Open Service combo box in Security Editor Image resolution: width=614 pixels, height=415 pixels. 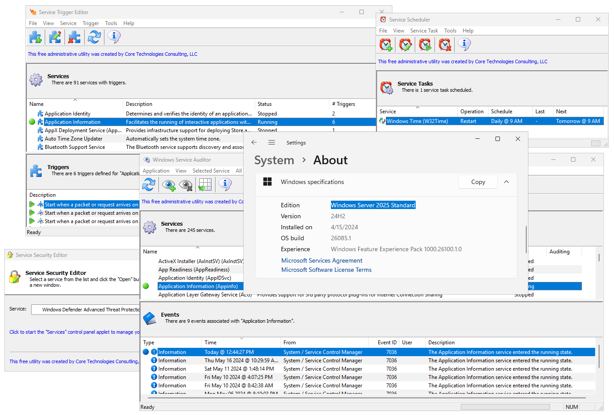pos(86,310)
